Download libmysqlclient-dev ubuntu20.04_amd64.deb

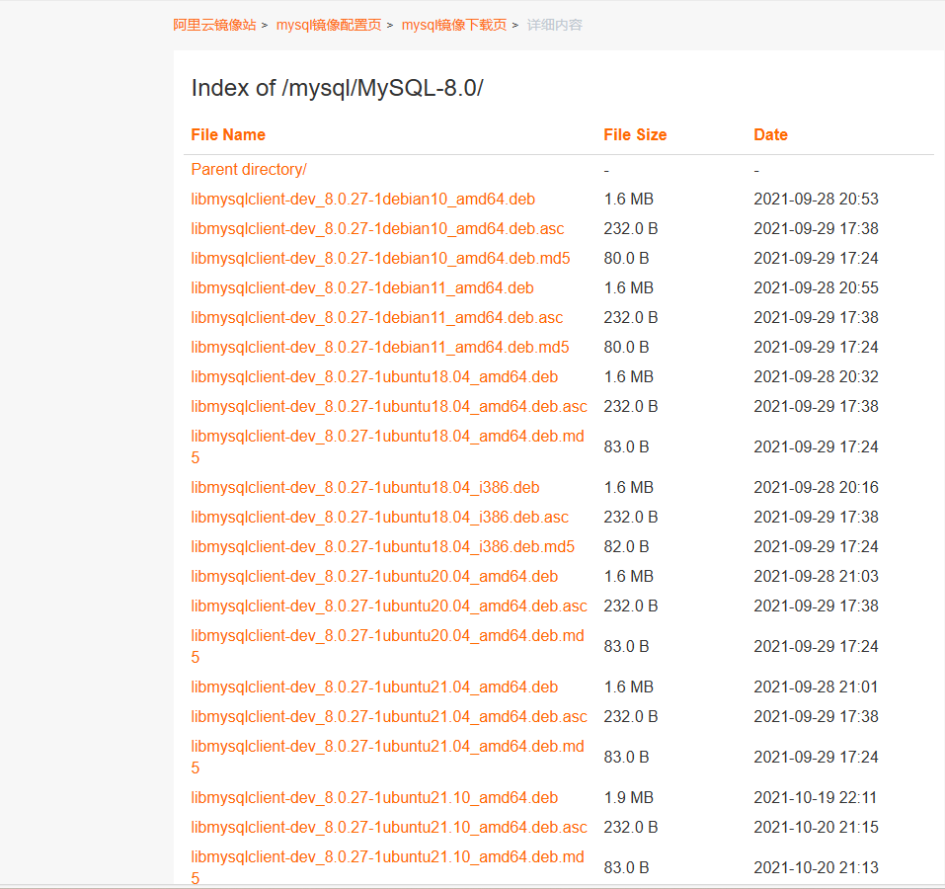tap(374, 576)
